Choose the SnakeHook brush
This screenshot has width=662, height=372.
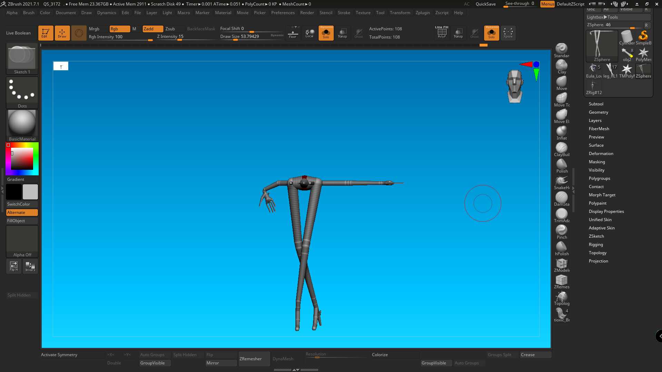(x=561, y=183)
